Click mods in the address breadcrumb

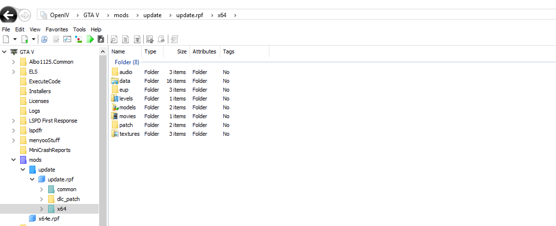[121, 15]
